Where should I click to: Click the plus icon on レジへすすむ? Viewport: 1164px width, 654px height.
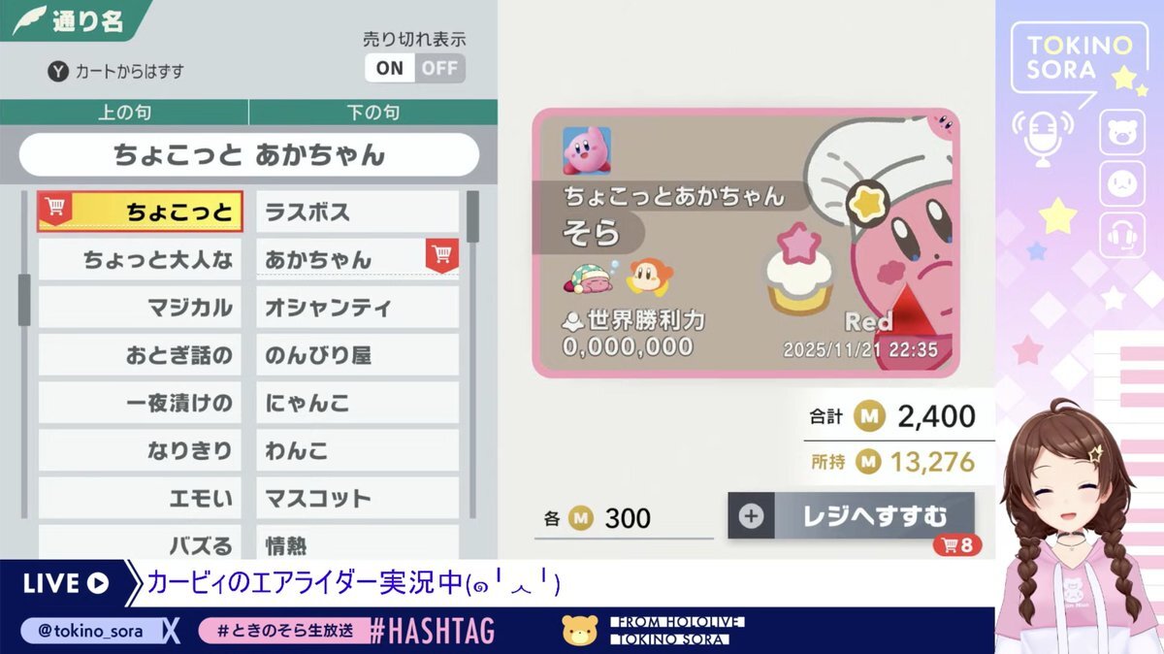(751, 516)
